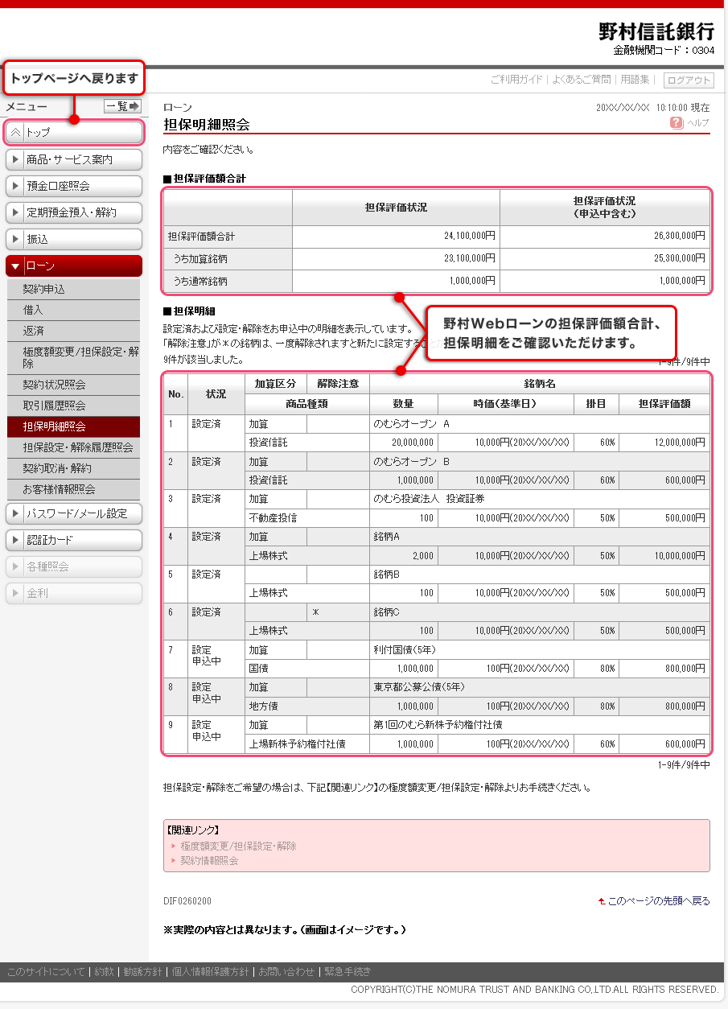Viewport: 728px width, 1009px height.
Task: Click the のむらオープン A security name
Action: [x=412, y=423]
